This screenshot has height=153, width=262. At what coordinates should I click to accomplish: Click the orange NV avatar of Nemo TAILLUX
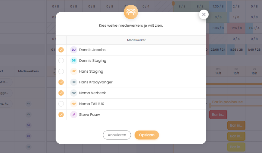74,104
